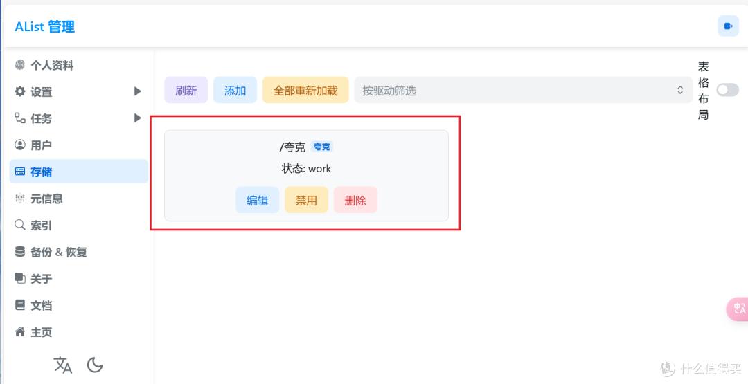Open the 按驱动筛选 driver filter dropdown
Screen dimensions: 748x384
(x=522, y=90)
